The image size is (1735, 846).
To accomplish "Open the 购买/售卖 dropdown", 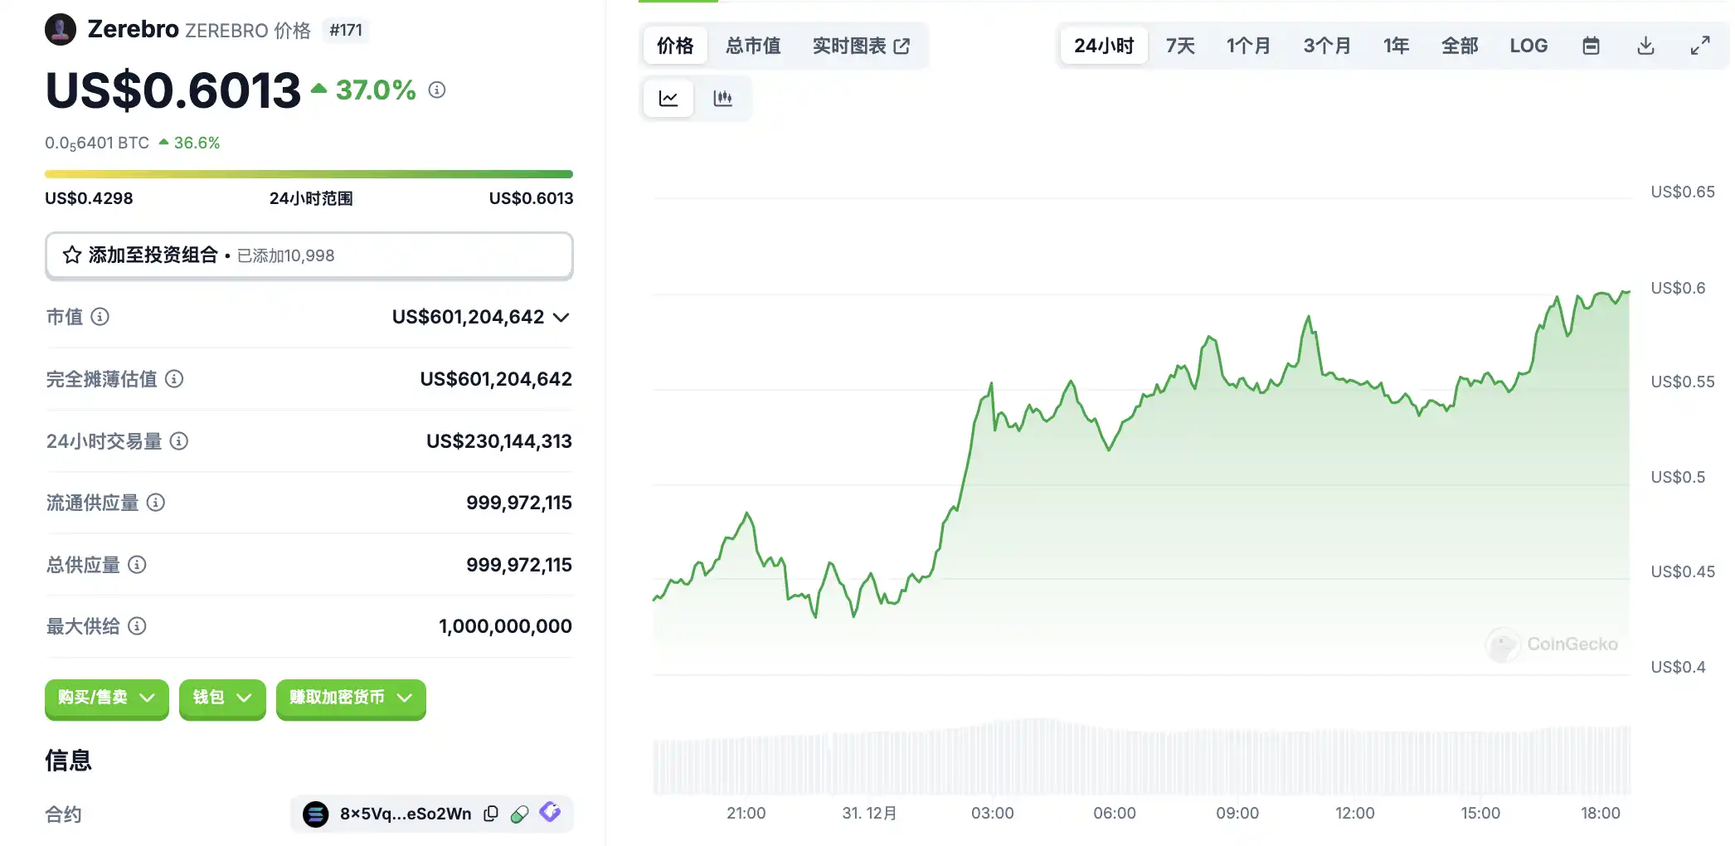I will pyautogui.click(x=106, y=698).
